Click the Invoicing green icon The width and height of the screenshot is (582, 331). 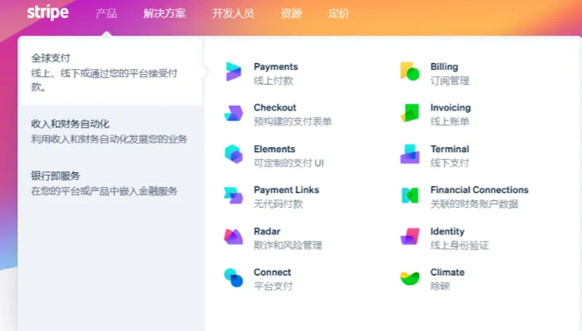410,113
